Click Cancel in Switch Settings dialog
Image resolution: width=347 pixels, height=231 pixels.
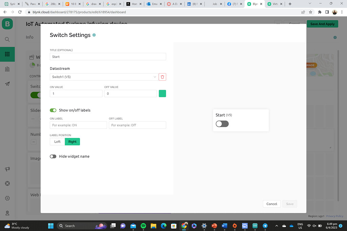click(x=271, y=204)
